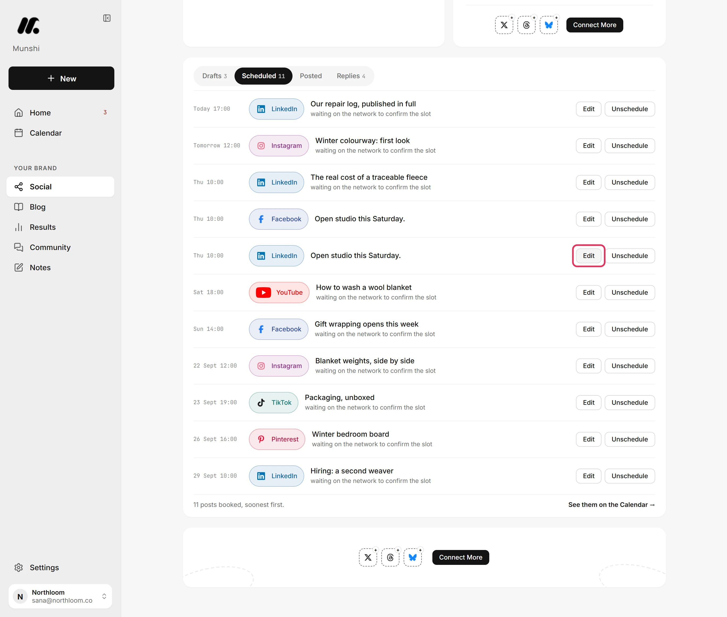Create a new post with New button
This screenshot has width=727, height=617.
(x=61, y=78)
